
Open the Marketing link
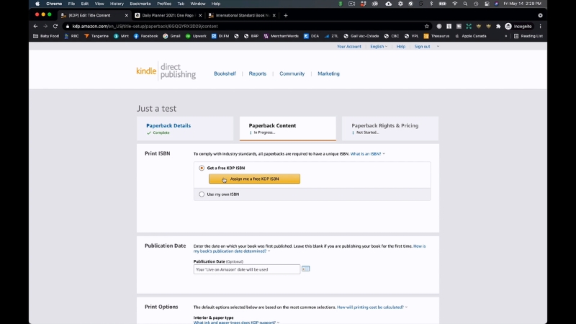(328, 74)
